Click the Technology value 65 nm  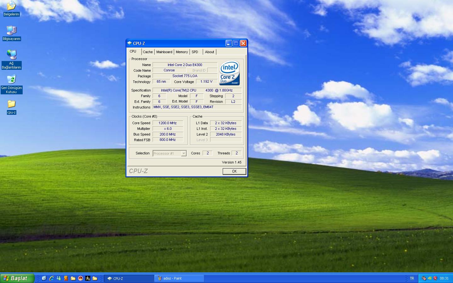click(161, 81)
